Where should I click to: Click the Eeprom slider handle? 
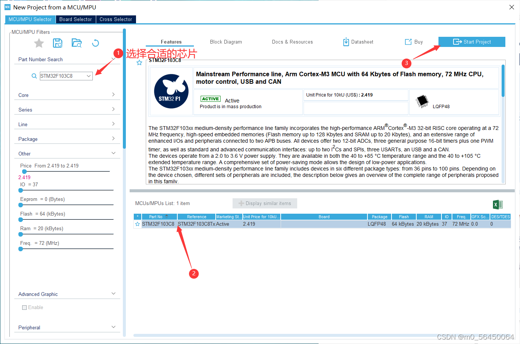(21, 205)
